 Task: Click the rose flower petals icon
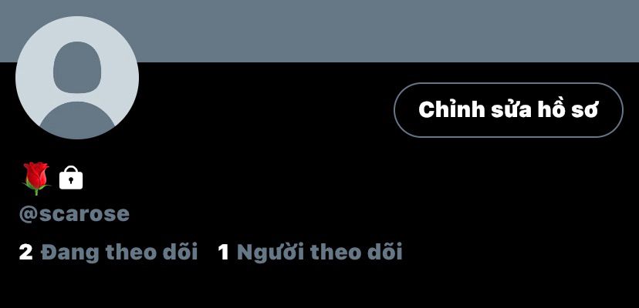coord(35,174)
